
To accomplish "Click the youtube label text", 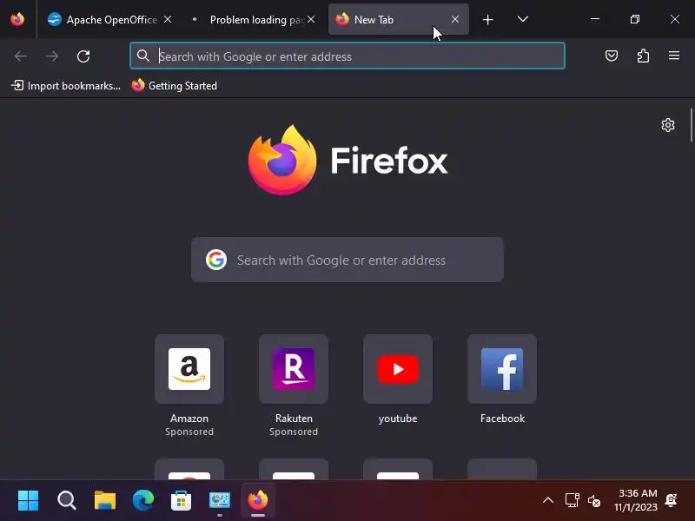I will pyautogui.click(x=398, y=419).
